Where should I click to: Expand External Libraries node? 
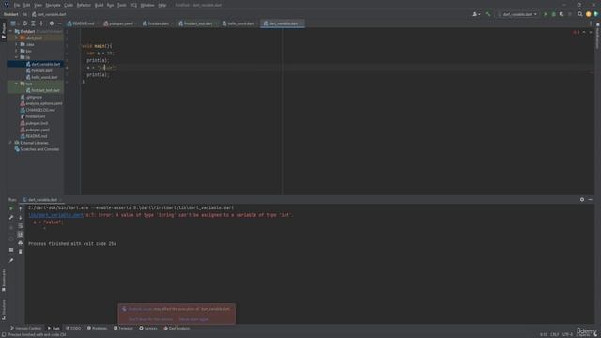point(10,143)
